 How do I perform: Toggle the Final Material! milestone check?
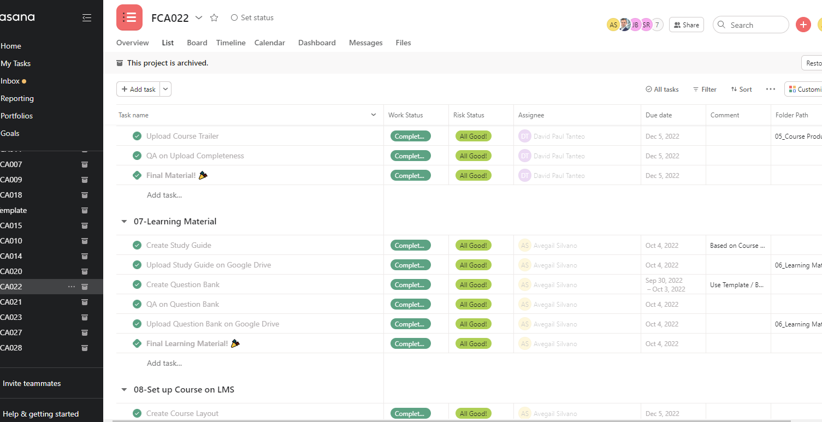coord(137,175)
